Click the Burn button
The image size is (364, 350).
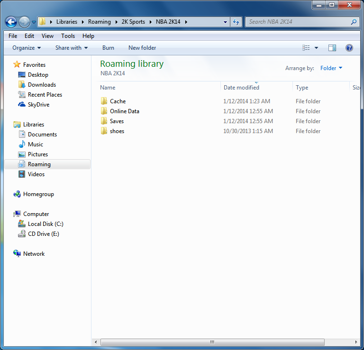(x=108, y=48)
